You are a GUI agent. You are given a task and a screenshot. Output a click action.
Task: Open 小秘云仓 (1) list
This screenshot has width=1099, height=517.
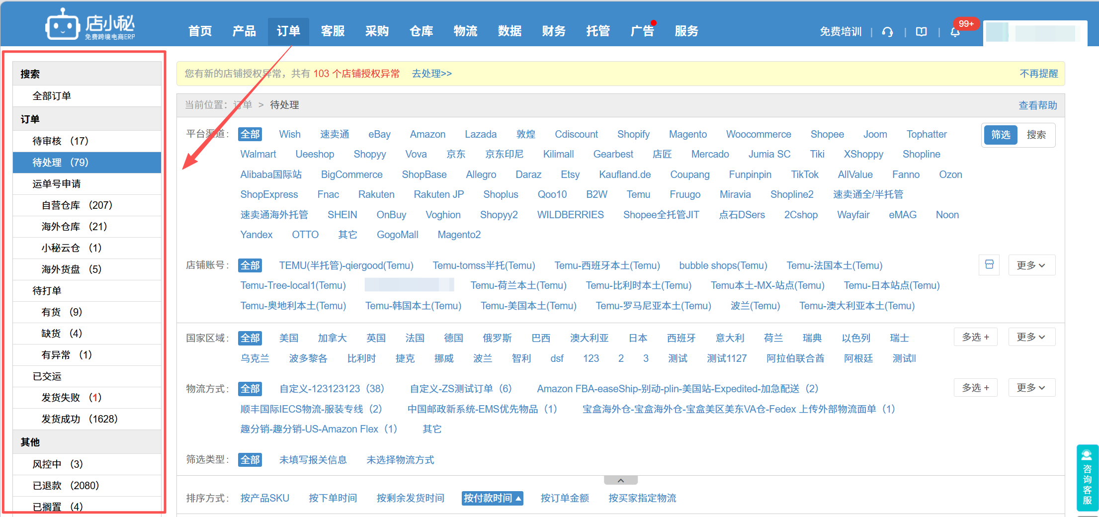pyautogui.click(x=87, y=248)
